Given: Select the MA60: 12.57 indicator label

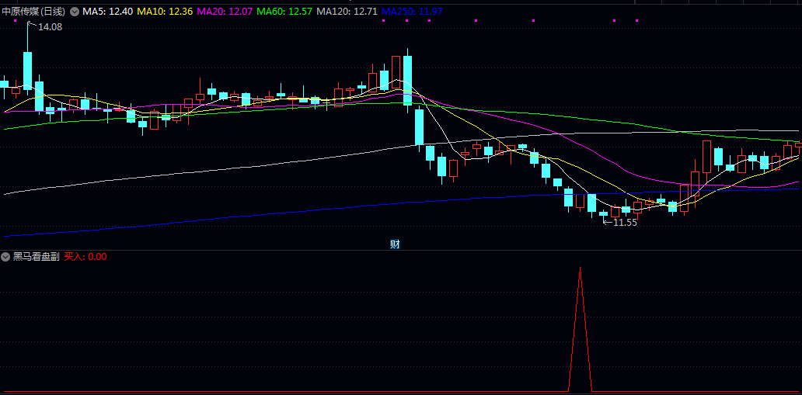Looking at the screenshot, I should coord(284,12).
